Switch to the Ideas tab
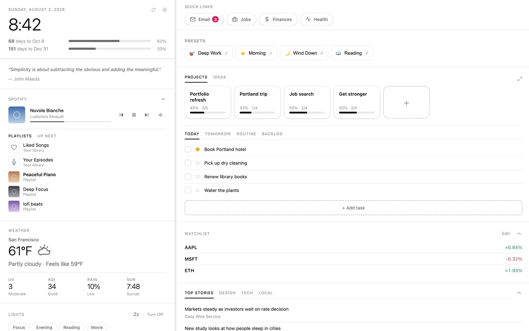 click(x=220, y=77)
